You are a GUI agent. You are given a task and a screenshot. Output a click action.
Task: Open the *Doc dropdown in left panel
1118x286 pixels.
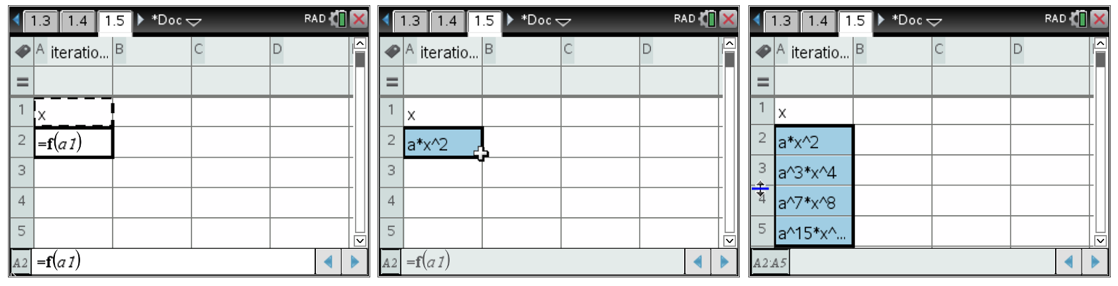[x=193, y=22]
